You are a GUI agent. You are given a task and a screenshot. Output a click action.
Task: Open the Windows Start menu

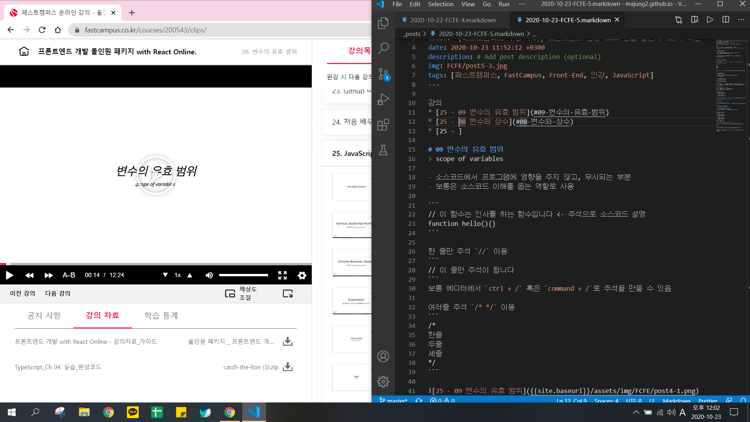(12, 412)
